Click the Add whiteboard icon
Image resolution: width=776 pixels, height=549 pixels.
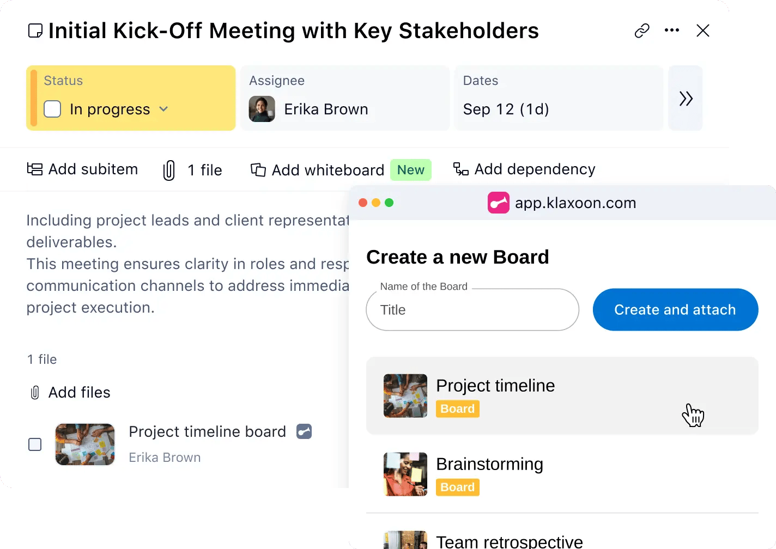coord(258,169)
